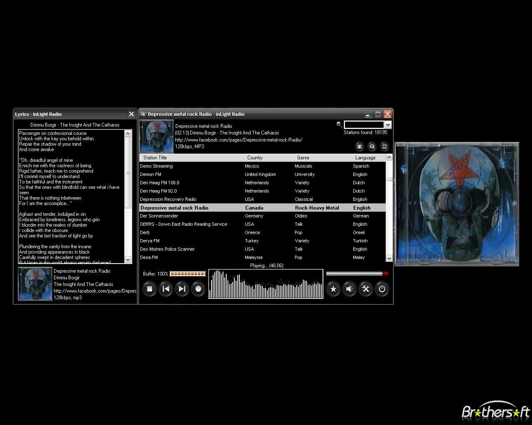Click 'United Kingdom' country cell
The width and height of the screenshot is (532, 425).
point(260,174)
